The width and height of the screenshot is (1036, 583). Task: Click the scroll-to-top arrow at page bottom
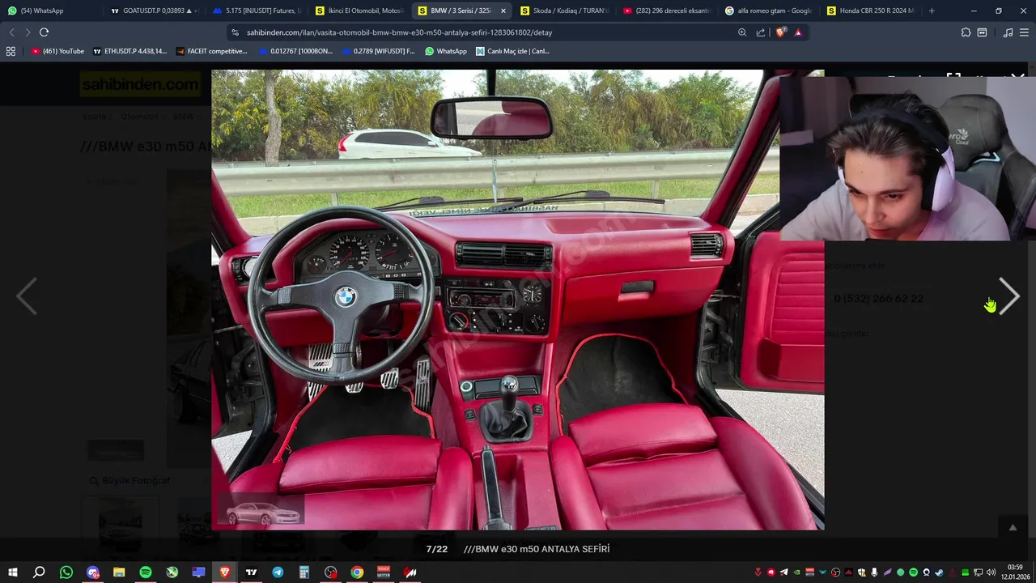click(1012, 528)
